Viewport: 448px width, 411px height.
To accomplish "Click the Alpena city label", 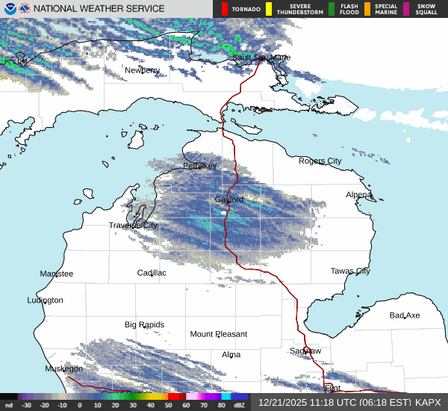I will pos(359,194).
